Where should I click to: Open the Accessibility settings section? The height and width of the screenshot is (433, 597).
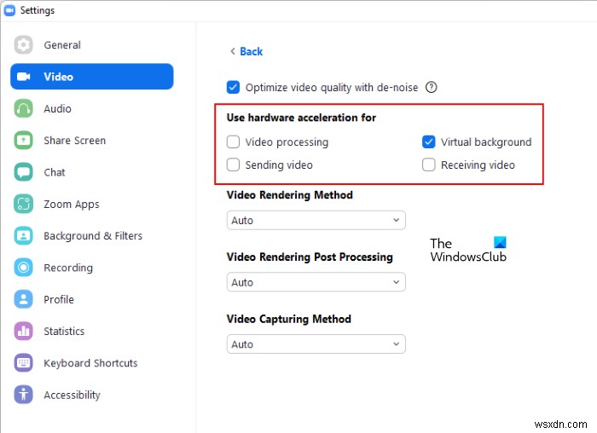(x=72, y=395)
